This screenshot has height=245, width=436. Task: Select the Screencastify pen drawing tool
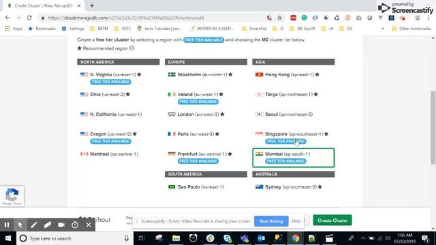coord(34,225)
